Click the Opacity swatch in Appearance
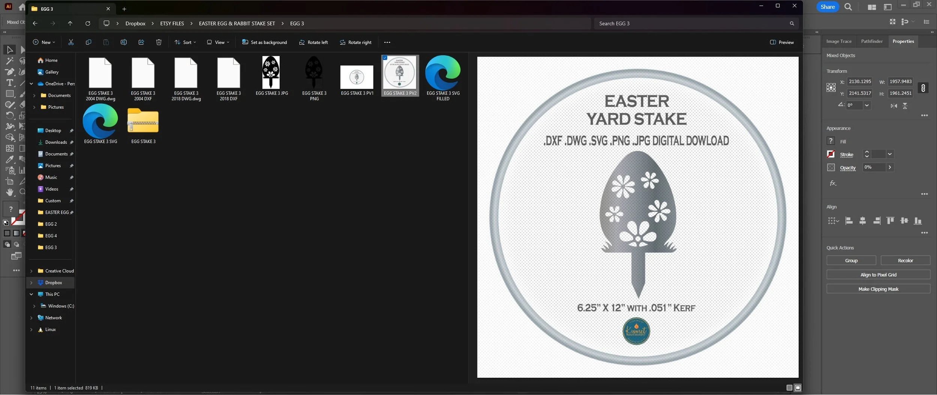937x395 pixels. coord(831,167)
